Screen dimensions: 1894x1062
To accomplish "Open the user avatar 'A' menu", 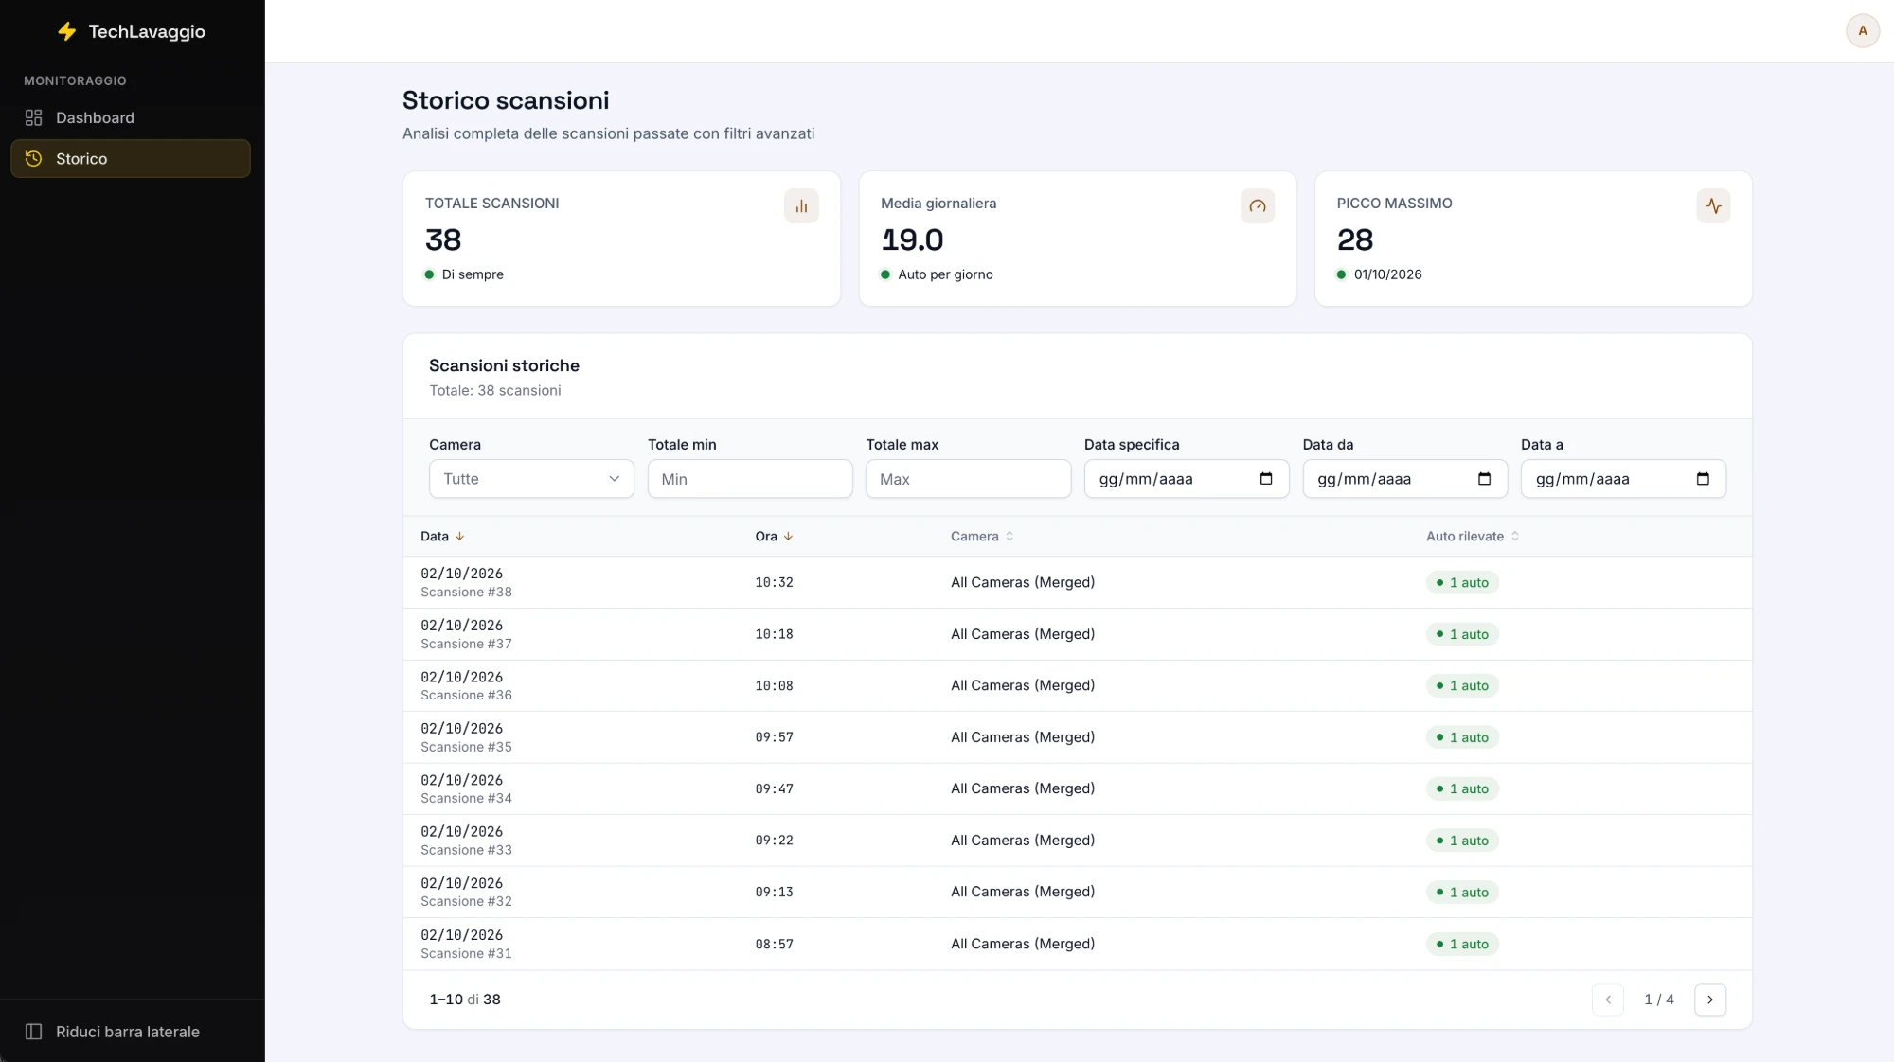I will point(1862,31).
